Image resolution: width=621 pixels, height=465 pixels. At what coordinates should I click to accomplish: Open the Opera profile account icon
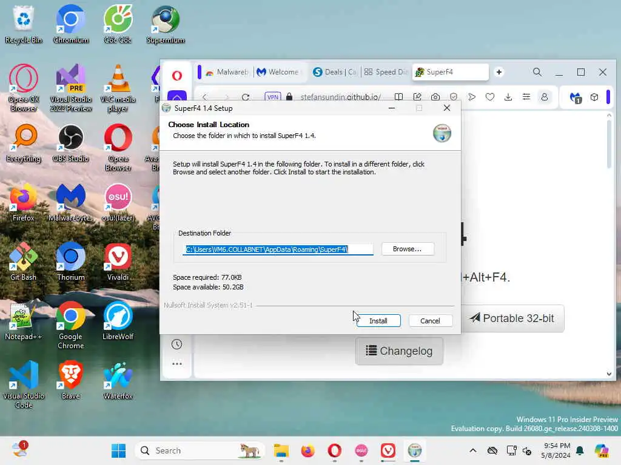[x=545, y=97]
